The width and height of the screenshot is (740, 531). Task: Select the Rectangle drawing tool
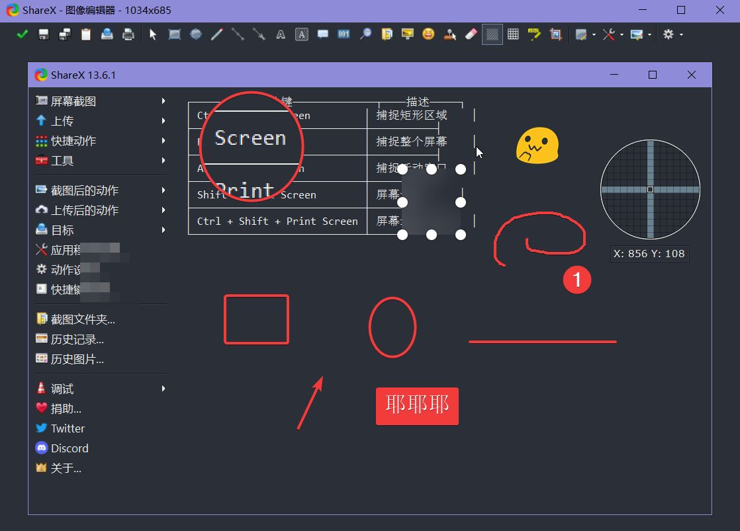[175, 34]
